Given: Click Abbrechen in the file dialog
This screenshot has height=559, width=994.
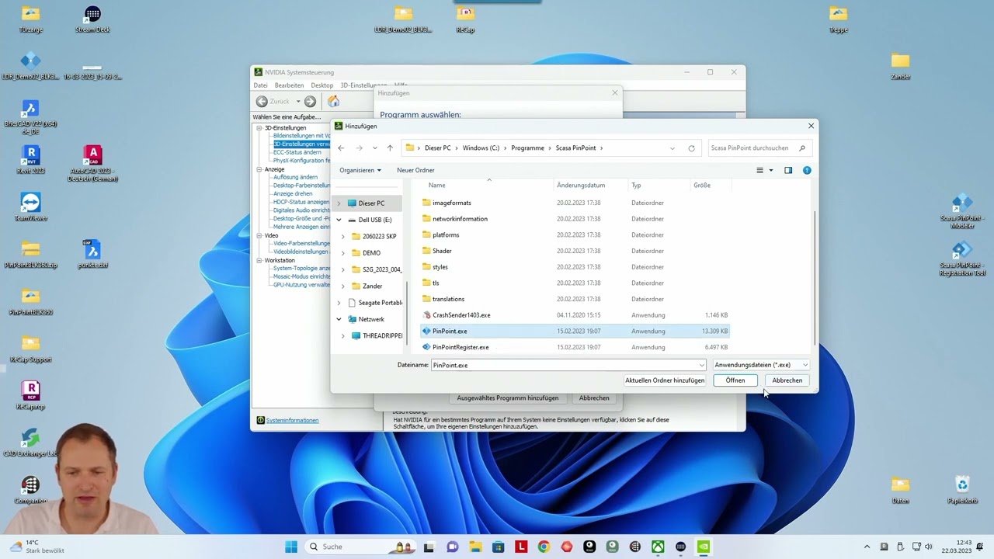Looking at the screenshot, I should [787, 380].
